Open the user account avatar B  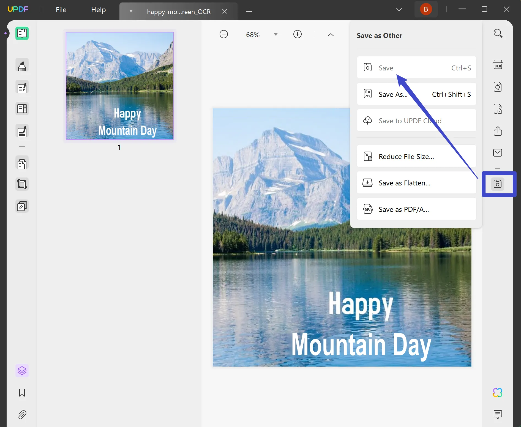[x=426, y=9]
